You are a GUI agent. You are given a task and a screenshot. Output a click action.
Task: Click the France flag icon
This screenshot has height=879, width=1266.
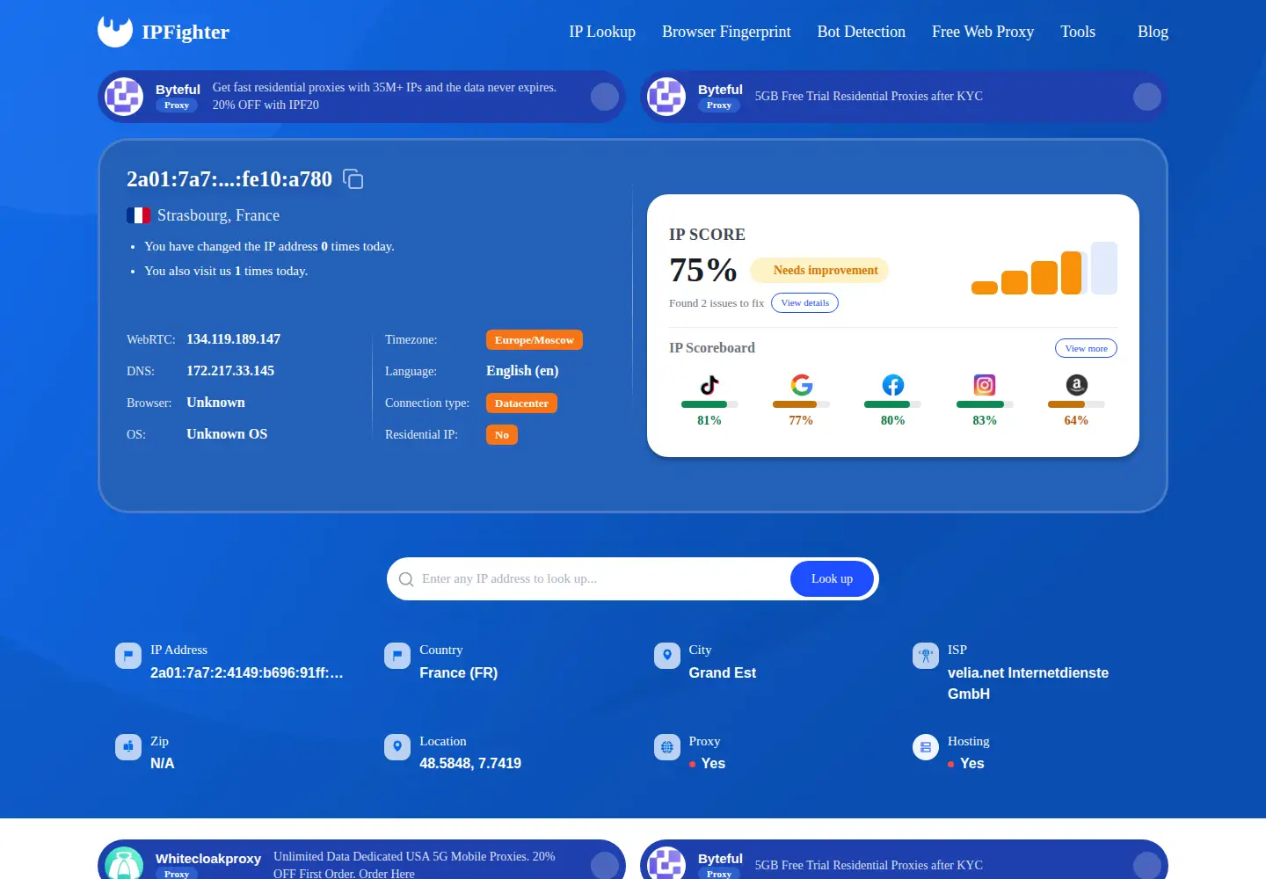pos(139,215)
